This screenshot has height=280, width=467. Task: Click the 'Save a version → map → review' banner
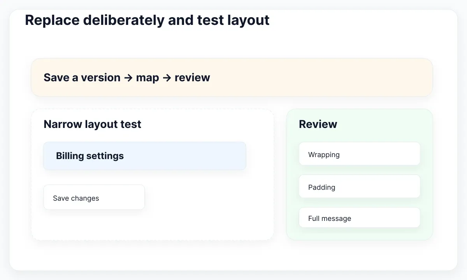point(232,77)
